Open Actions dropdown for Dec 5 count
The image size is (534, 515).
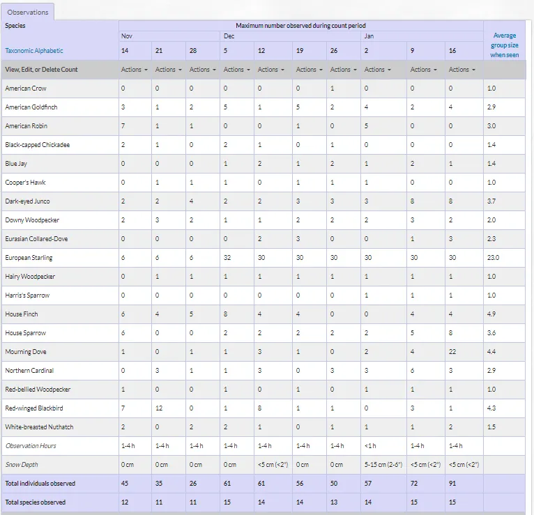pos(237,70)
